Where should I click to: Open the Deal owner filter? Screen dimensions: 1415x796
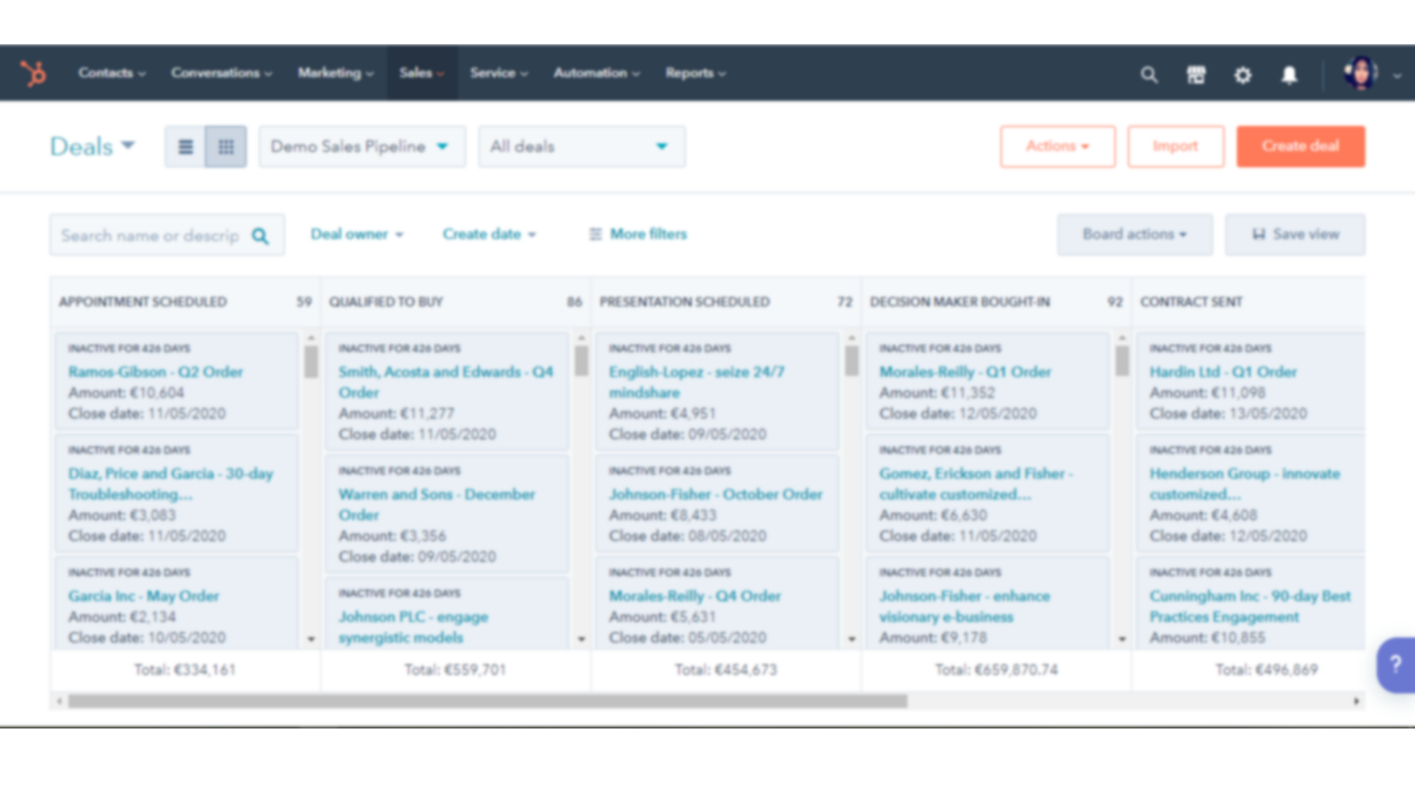coord(356,234)
